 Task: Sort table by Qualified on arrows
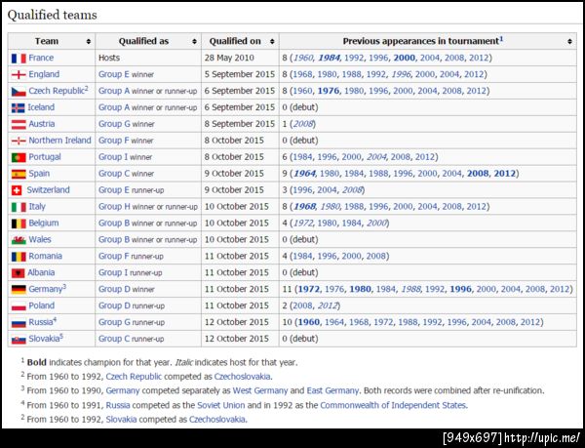272,41
